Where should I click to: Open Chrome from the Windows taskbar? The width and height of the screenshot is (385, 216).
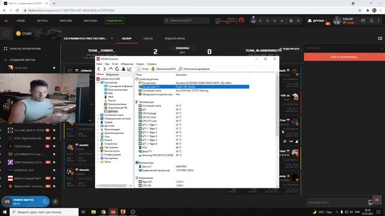click(103, 212)
